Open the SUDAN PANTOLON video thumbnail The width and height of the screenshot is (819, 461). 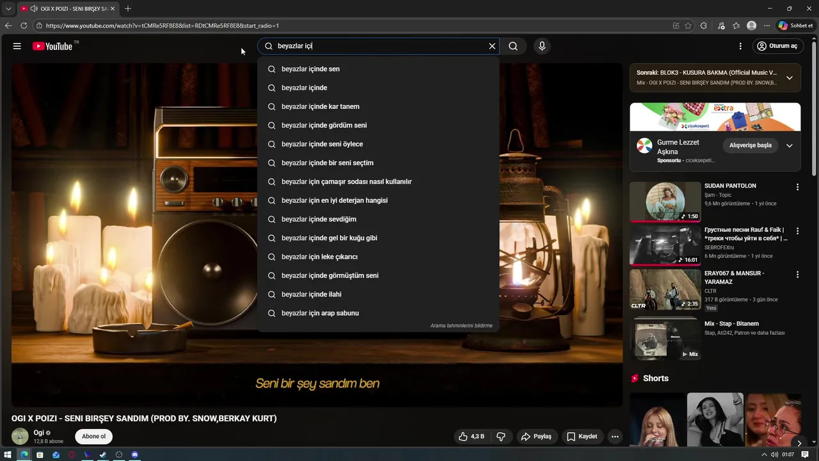(x=665, y=202)
